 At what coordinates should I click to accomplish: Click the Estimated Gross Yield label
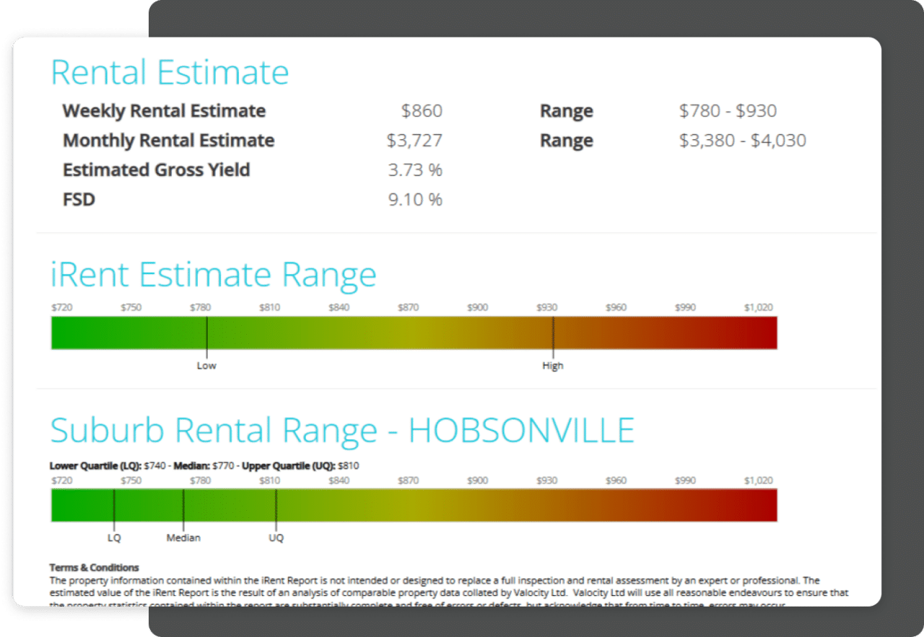(156, 170)
